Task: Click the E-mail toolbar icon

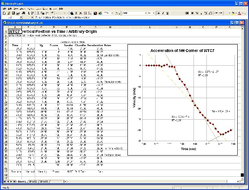Action: pyautogui.click(x=18, y=13)
